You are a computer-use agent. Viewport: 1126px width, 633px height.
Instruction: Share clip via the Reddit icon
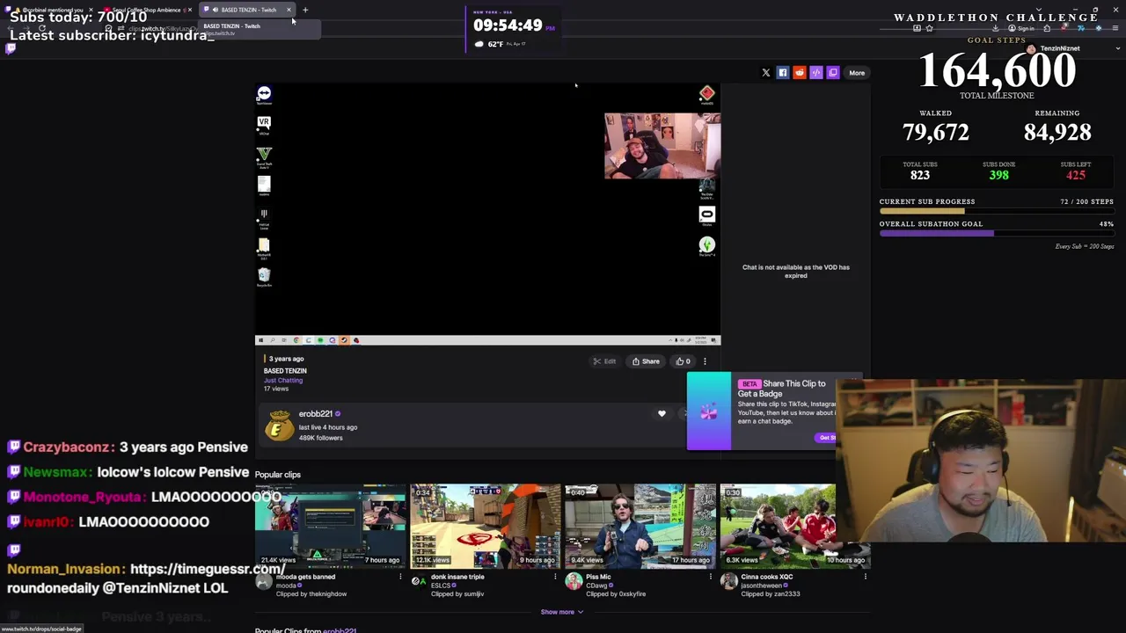799,73
